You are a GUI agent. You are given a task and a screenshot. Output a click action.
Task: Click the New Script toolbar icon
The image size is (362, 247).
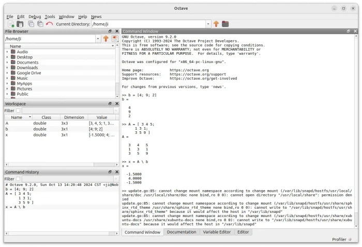[x=11, y=24]
